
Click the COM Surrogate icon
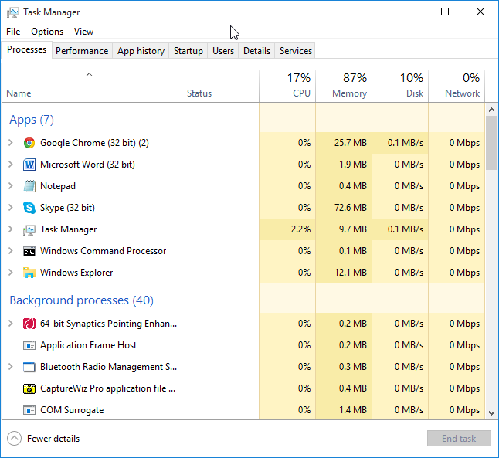pos(29,410)
